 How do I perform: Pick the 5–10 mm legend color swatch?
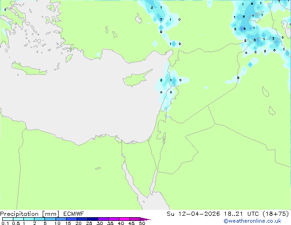tap(50, 219)
